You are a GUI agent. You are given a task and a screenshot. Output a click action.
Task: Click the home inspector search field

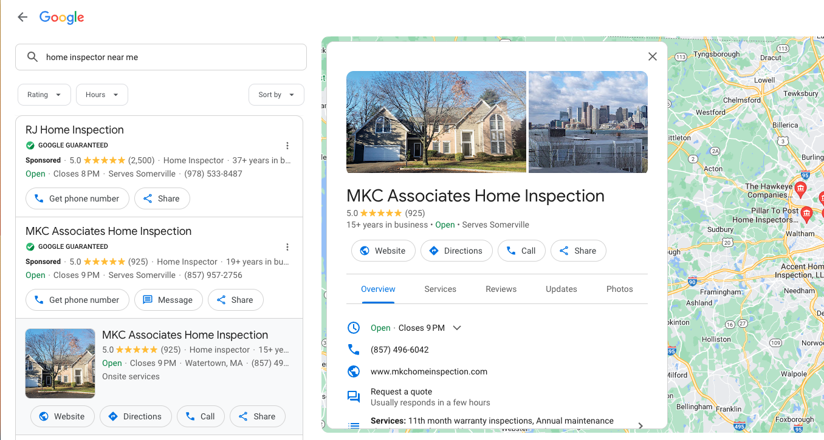pos(161,57)
